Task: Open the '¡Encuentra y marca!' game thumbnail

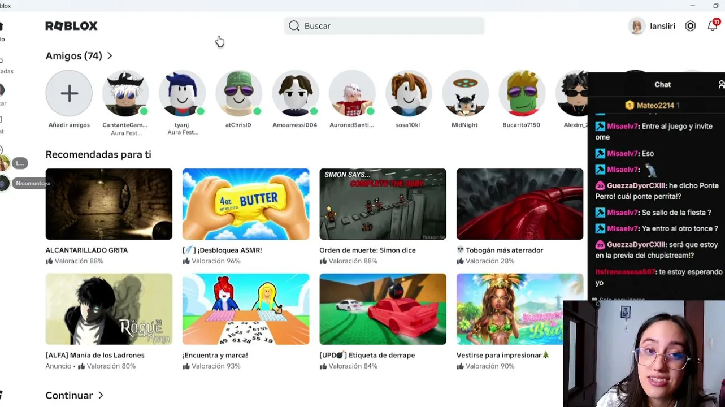Action: click(x=246, y=309)
